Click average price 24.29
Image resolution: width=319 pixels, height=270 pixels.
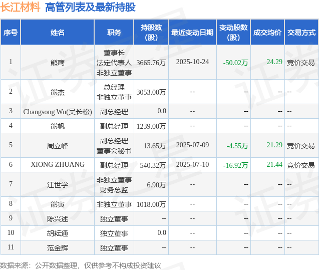click(274, 62)
